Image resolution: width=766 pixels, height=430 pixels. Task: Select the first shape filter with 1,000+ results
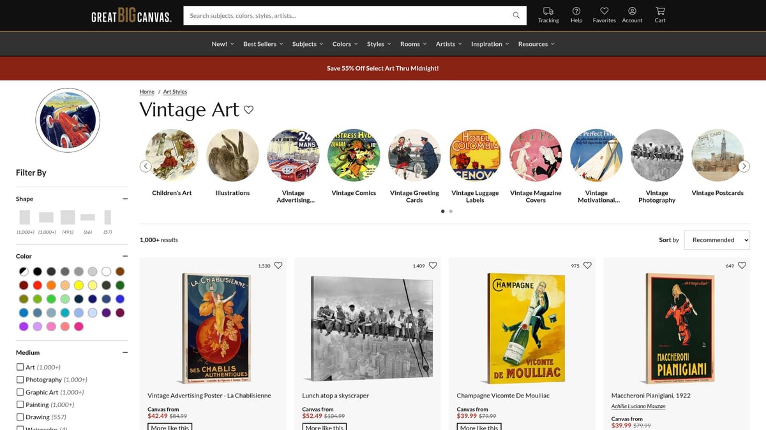tap(25, 217)
